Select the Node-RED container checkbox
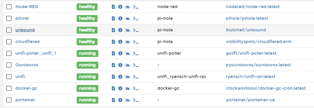The width and height of the screenshot is (314, 108). 9,7
